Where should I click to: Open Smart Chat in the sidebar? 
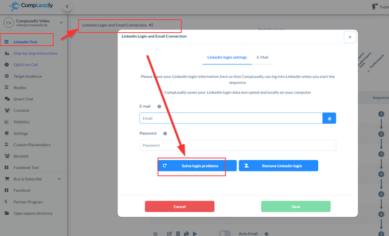23,99
